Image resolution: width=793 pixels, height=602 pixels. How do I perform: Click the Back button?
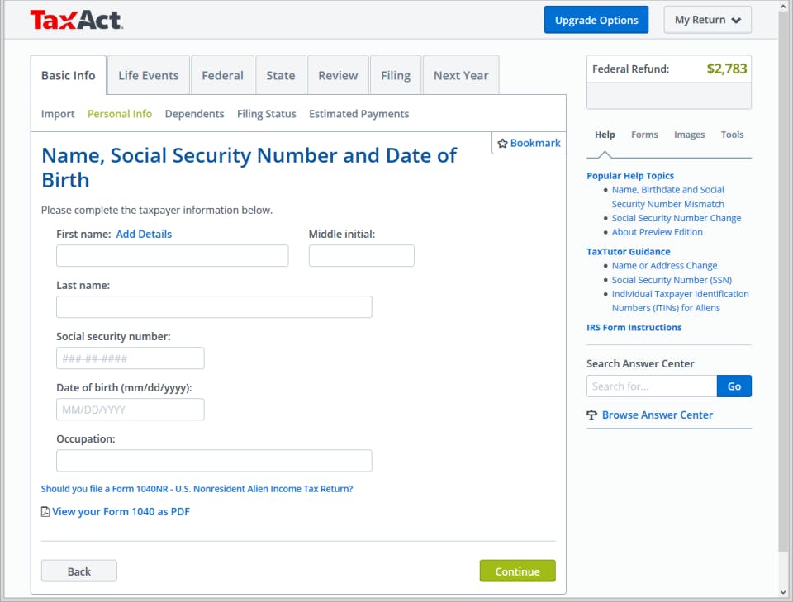(78, 571)
